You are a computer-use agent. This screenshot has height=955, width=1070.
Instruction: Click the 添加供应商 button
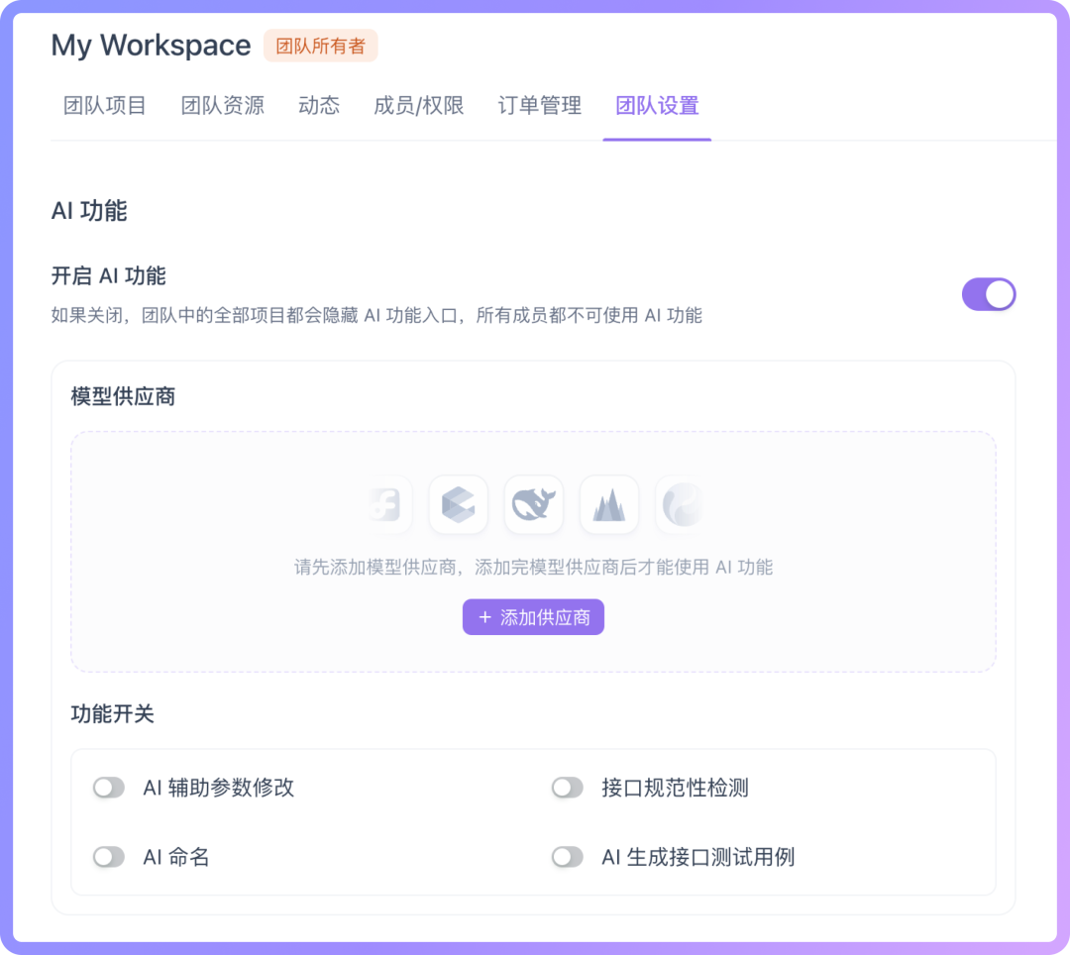(533, 617)
